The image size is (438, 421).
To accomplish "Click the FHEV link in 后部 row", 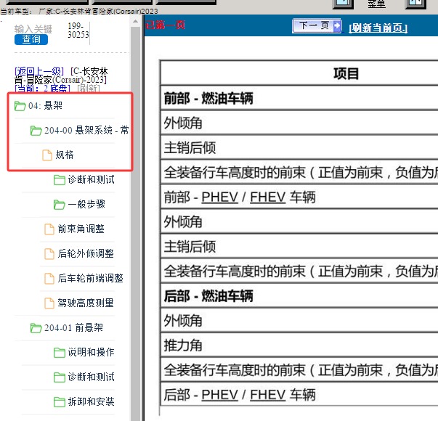I will 267,395.
